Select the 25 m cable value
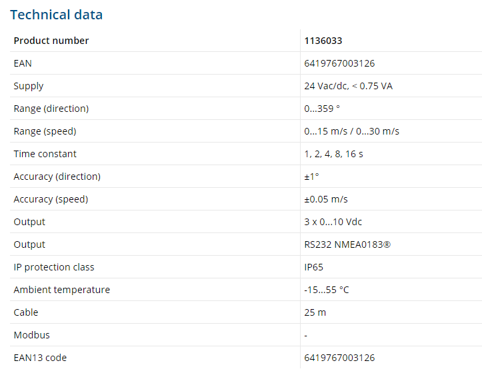The width and height of the screenshot is (482, 383). pos(315,312)
